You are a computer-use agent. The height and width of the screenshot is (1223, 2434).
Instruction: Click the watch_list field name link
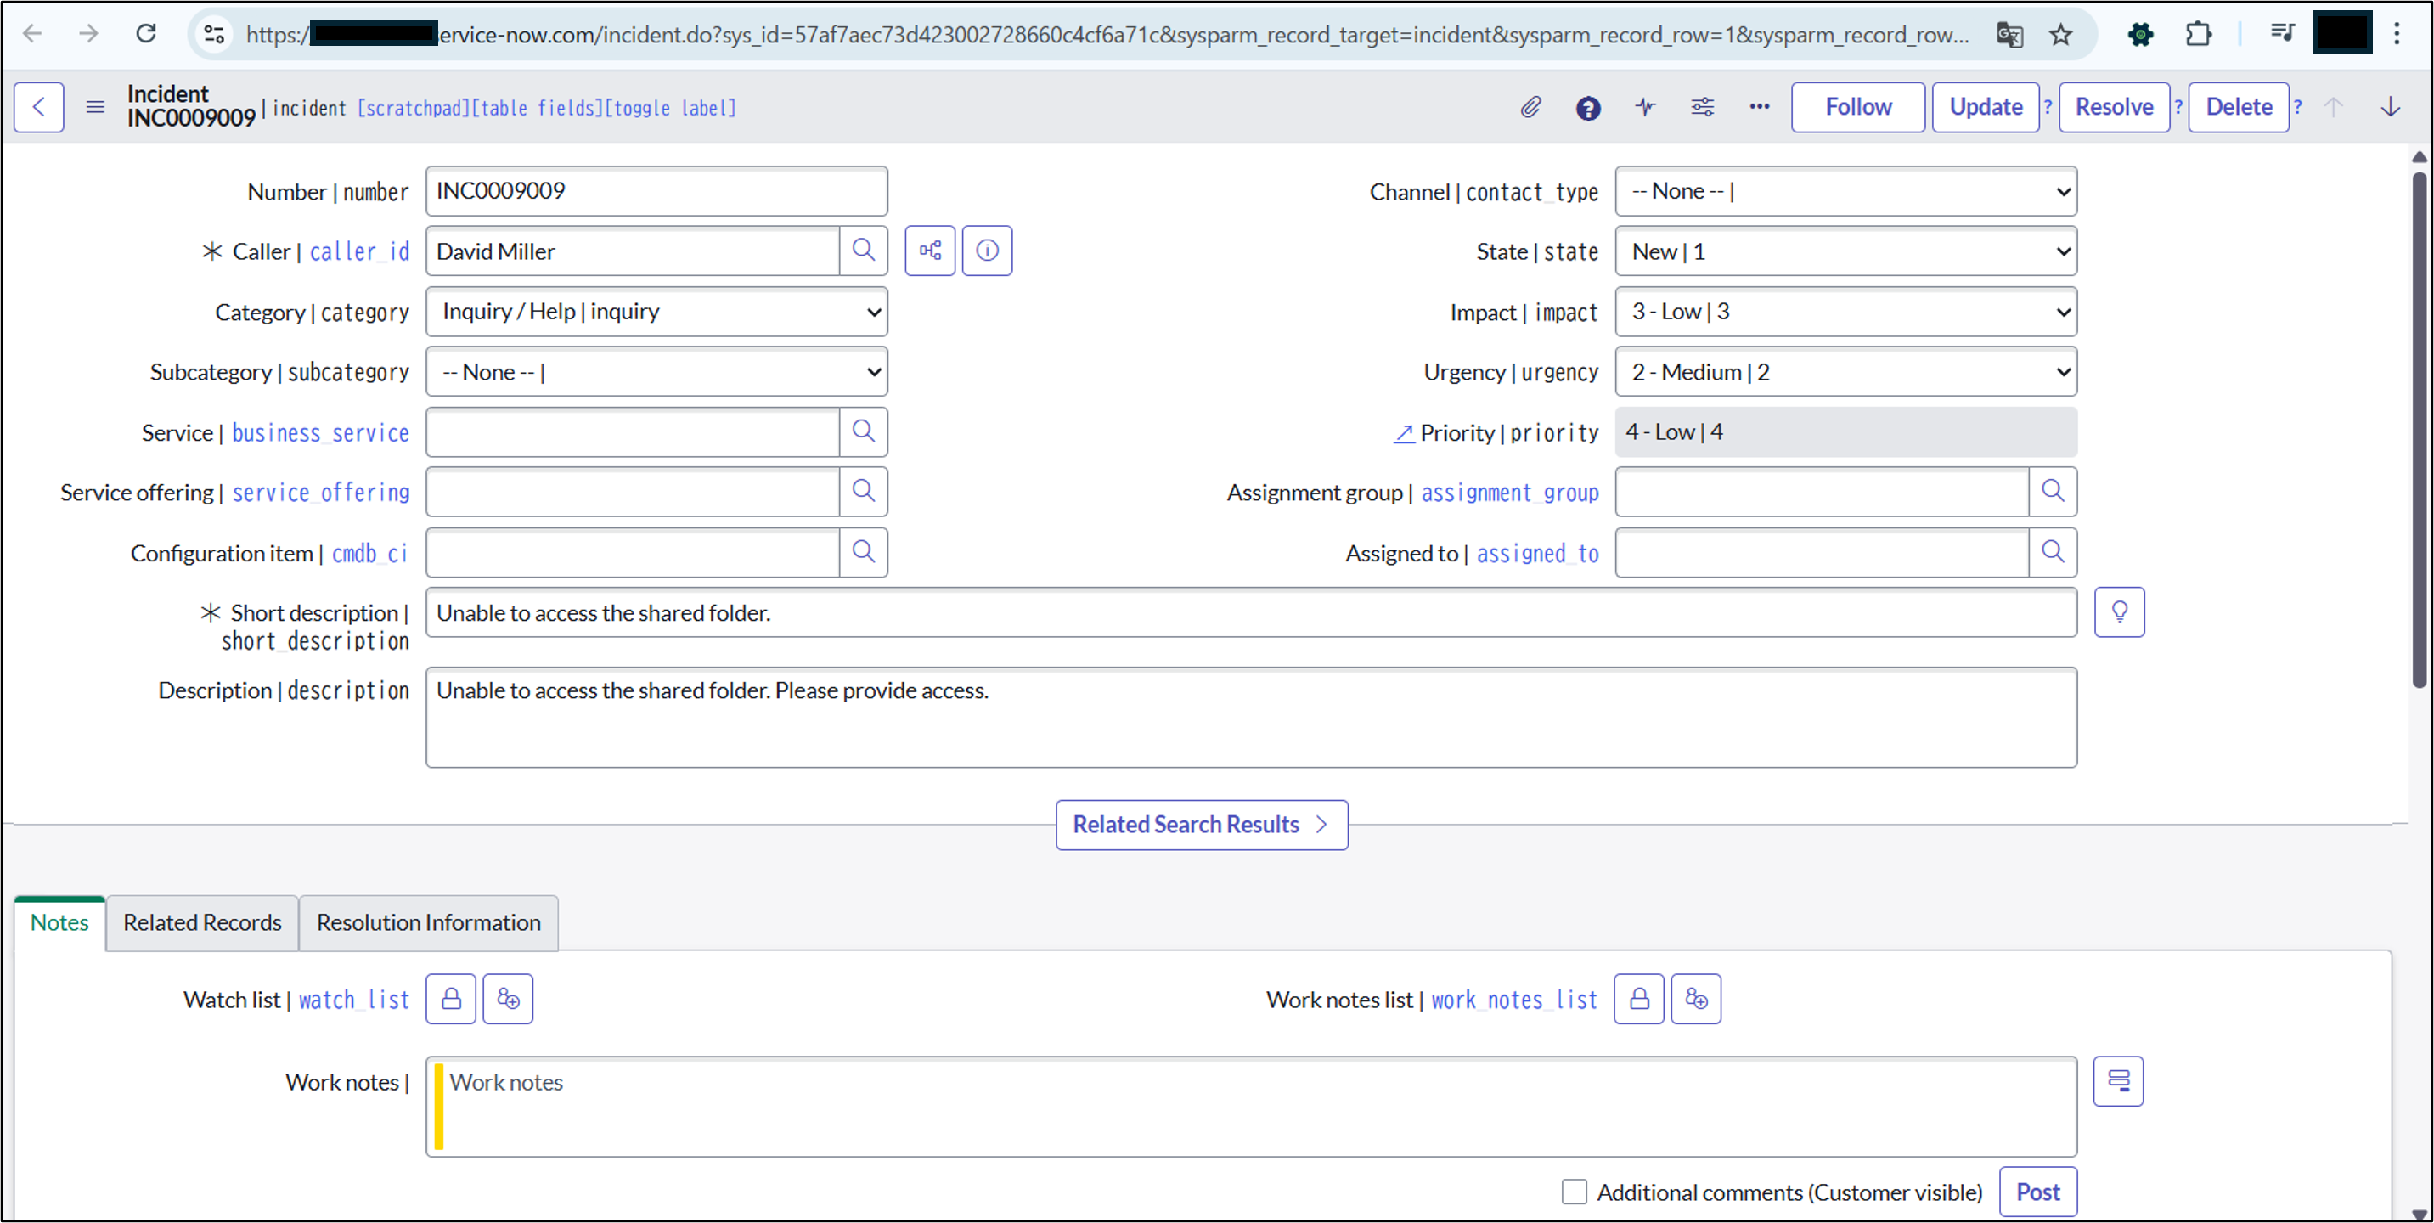(x=353, y=1000)
